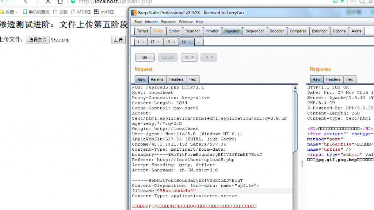This screenshot has width=374, height=210.
Task: Close Repeater request tab 12
Action: (158, 42)
